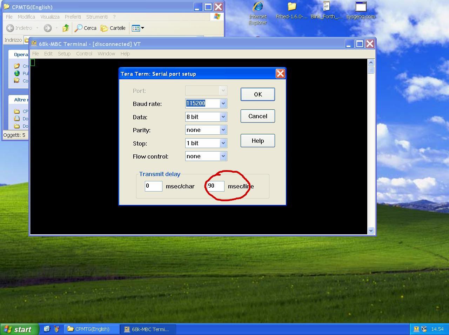Click the Tera Term VT title bar icon
This screenshot has width=449, height=335.
[34, 43]
